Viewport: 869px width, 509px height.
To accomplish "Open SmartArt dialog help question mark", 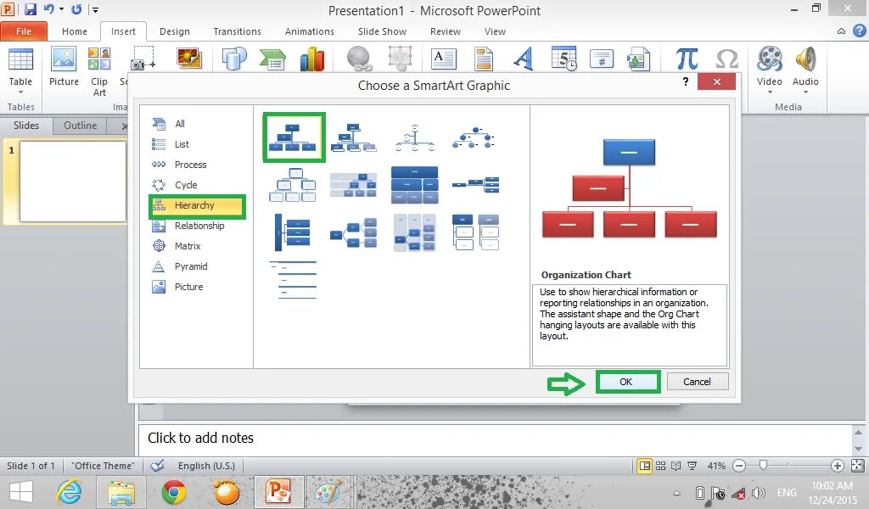I will pos(686,82).
